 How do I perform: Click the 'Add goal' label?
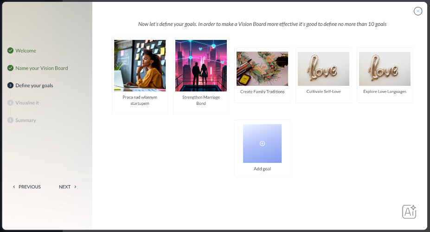[262, 169]
